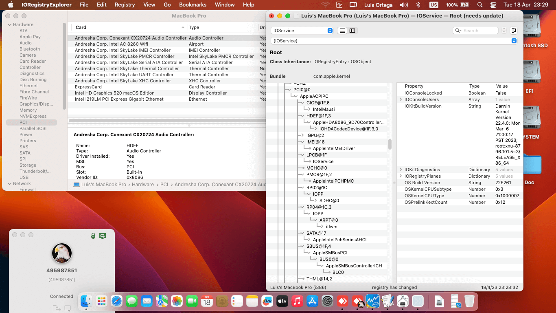
Task: Open the Notes app in the Dock
Action: pyautogui.click(x=252, y=301)
